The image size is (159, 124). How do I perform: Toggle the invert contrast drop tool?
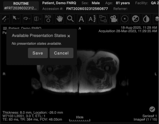[146, 19]
